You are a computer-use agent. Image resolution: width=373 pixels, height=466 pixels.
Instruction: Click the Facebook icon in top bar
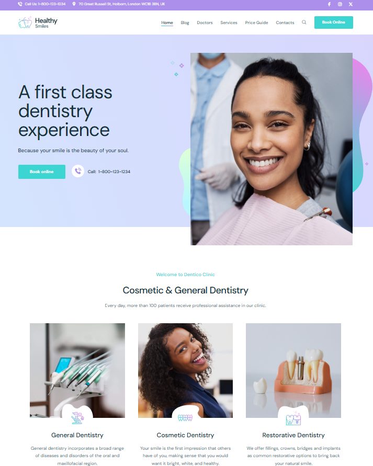click(x=329, y=4)
